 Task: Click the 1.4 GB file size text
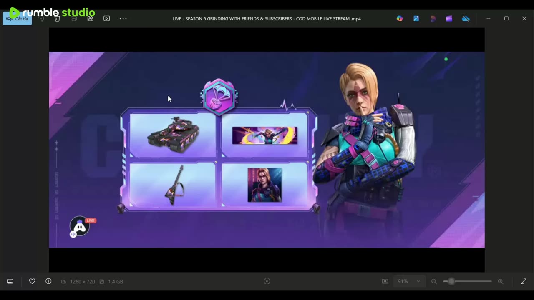click(x=116, y=282)
